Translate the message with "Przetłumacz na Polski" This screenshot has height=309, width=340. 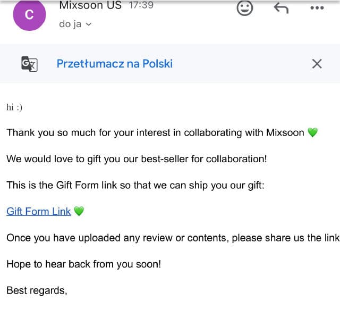(114, 64)
